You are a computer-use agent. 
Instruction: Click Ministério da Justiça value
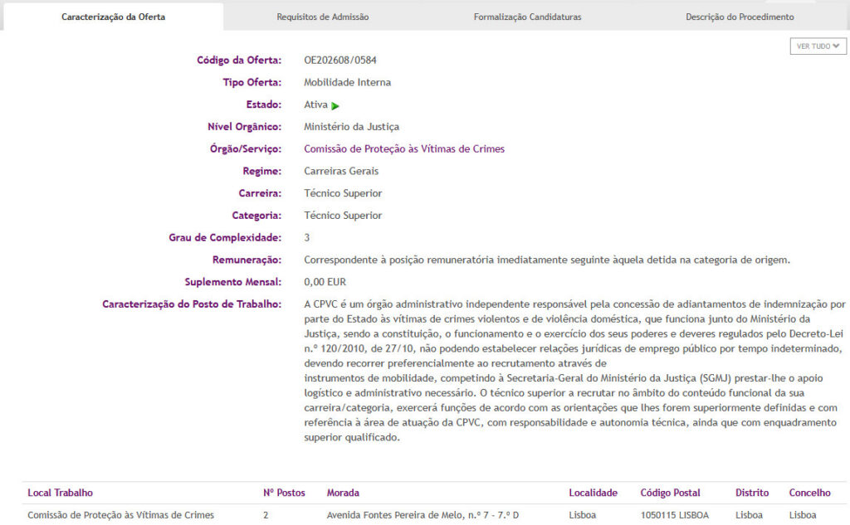(x=351, y=127)
